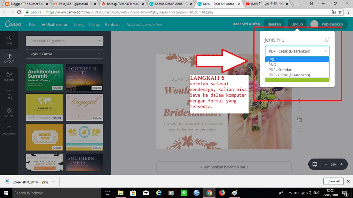
Task: Close the downloads bar
Action: tap(348, 181)
